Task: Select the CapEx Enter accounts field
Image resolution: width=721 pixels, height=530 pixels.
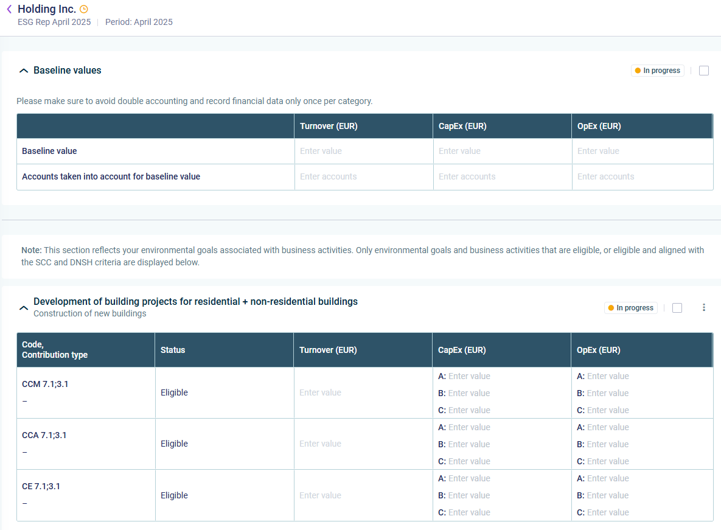Action: click(501, 176)
